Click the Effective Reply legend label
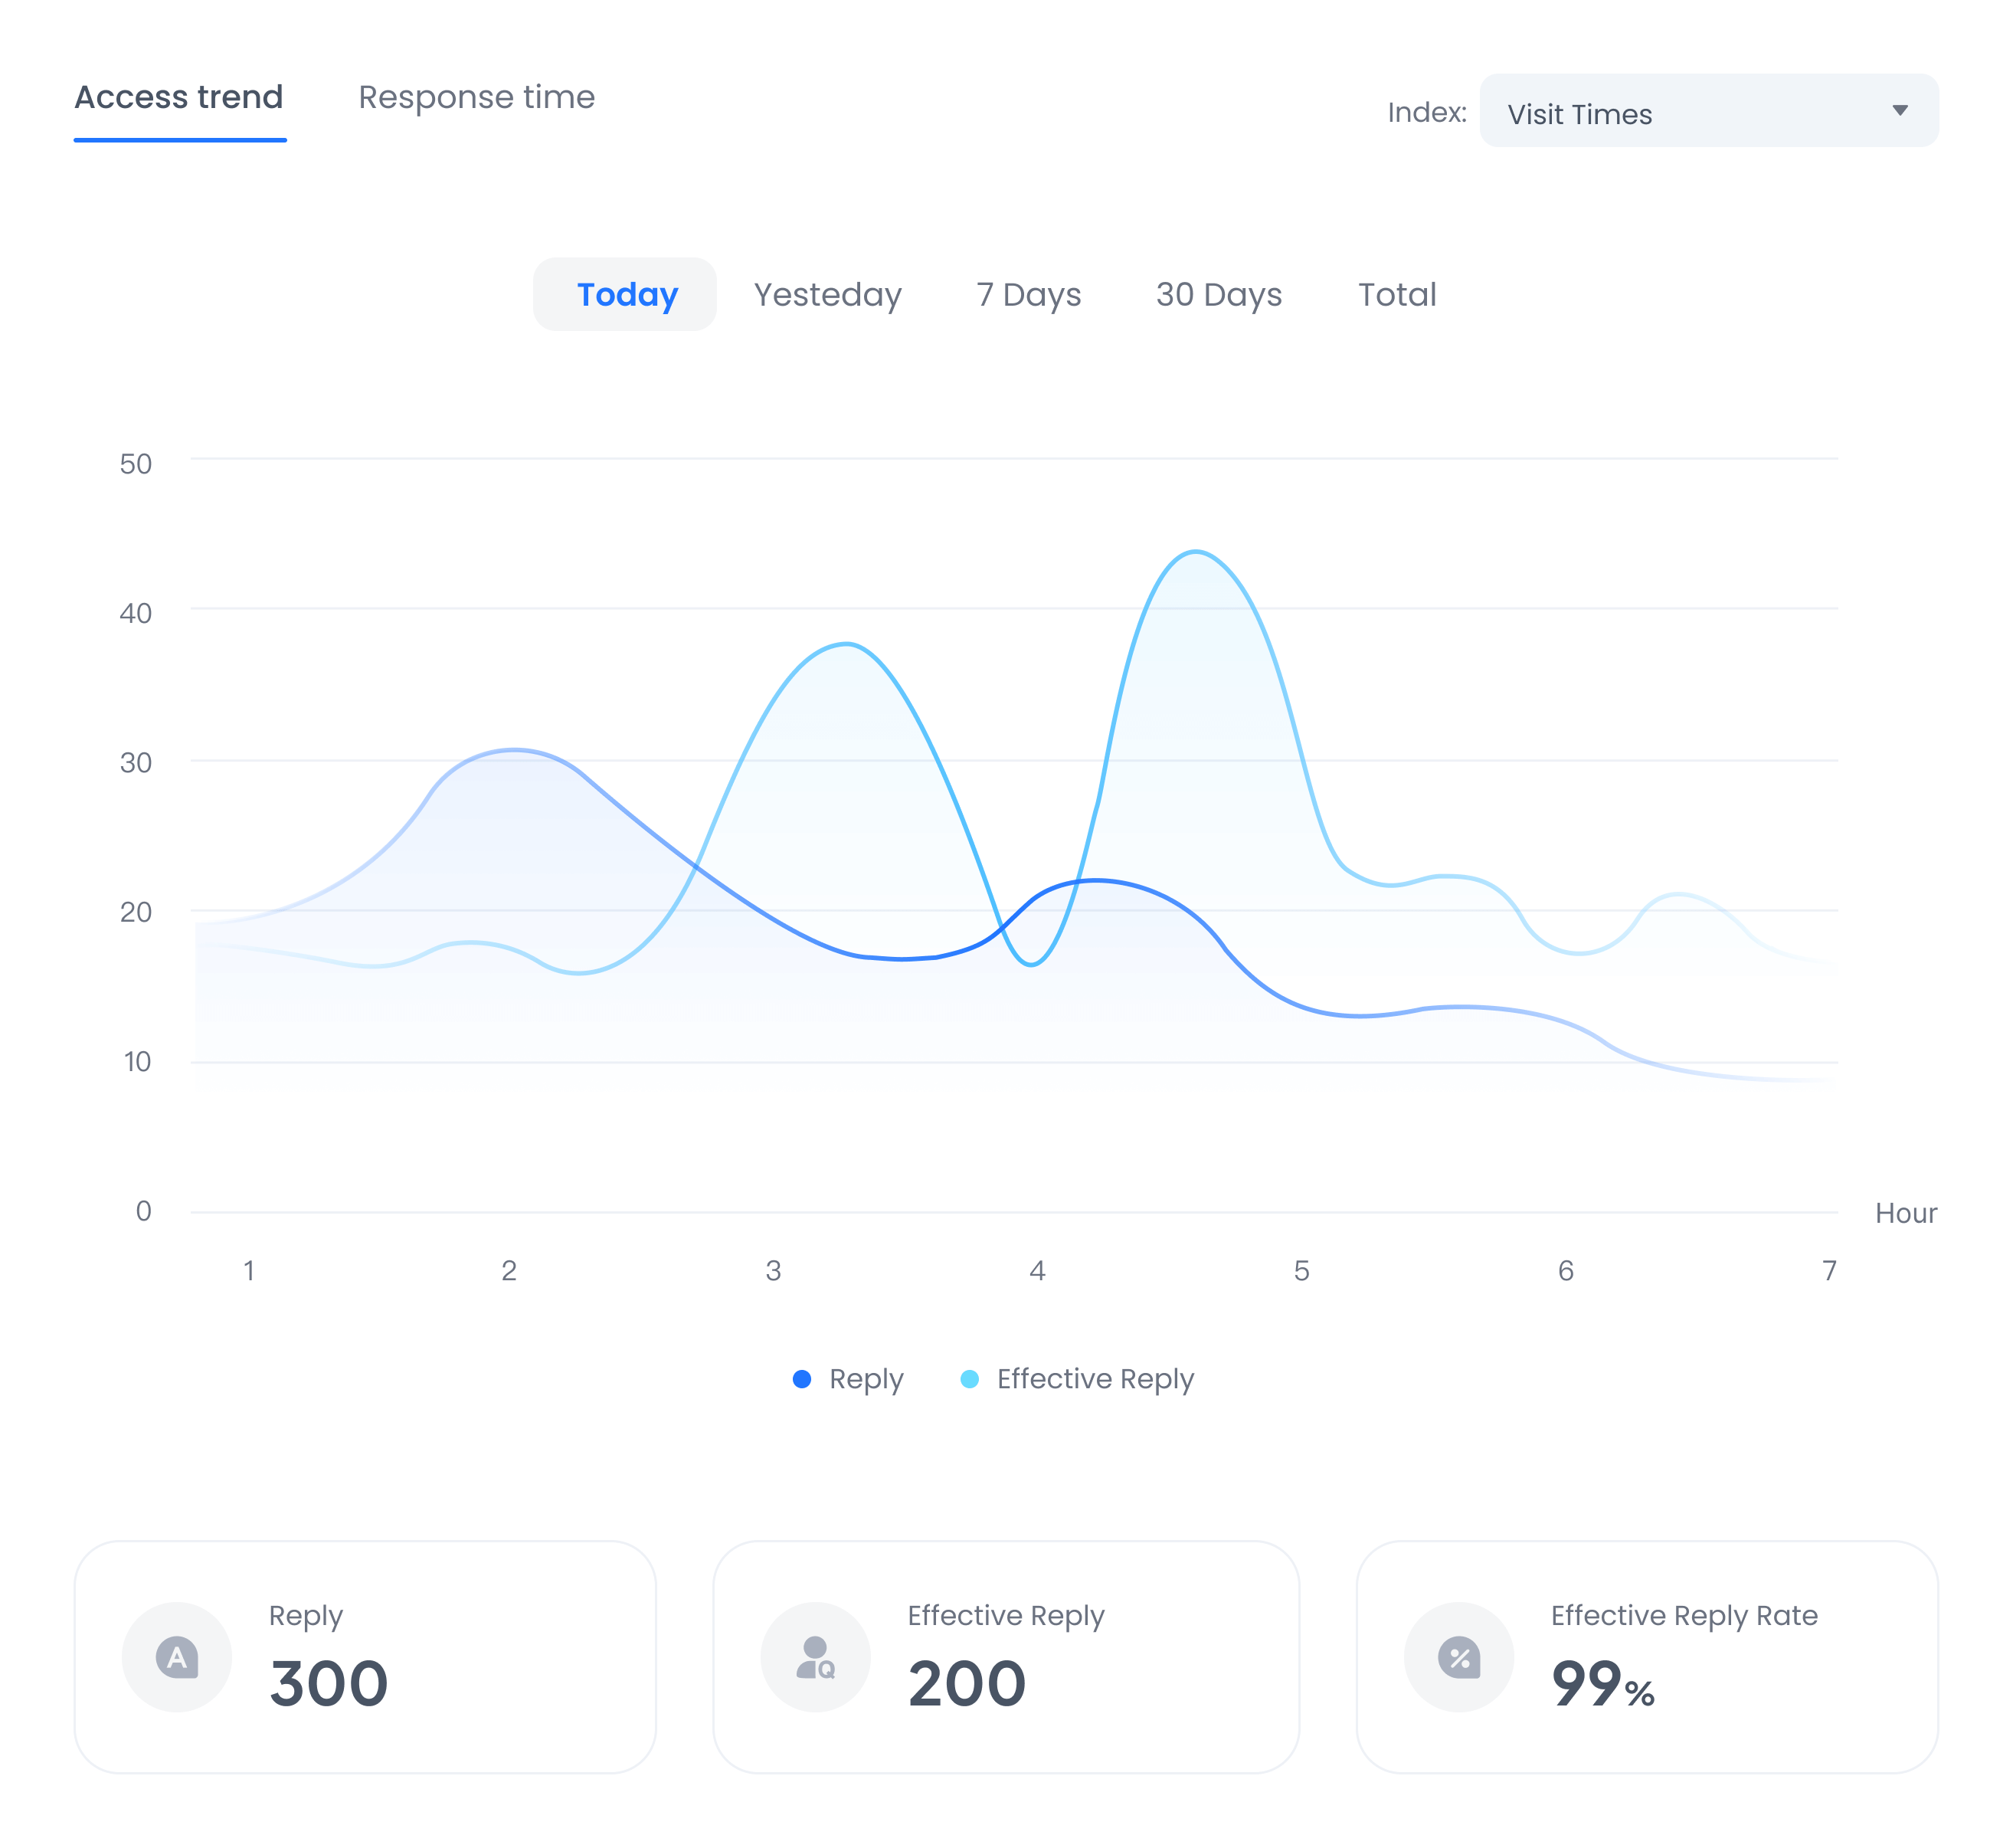Viewport: 2013px width, 1848px height. pyautogui.click(x=1095, y=1379)
